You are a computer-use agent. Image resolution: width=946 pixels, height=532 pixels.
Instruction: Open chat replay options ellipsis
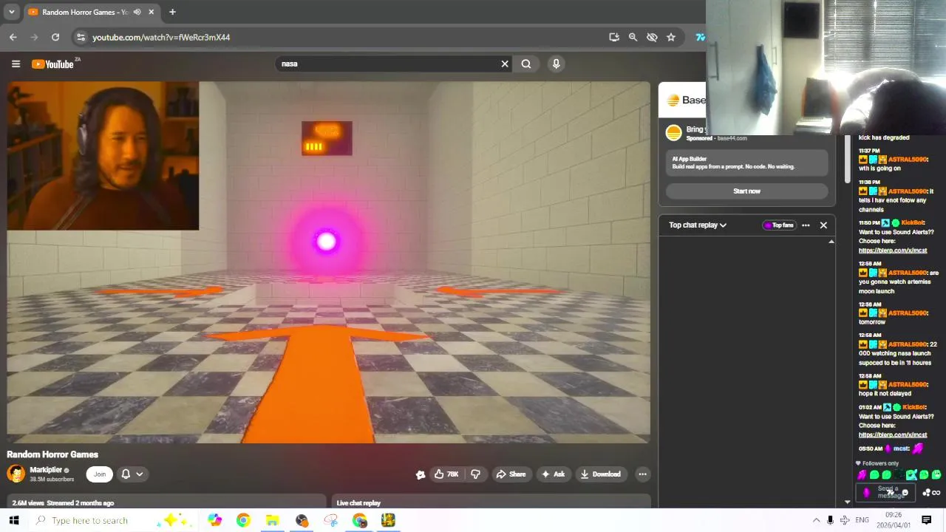pos(806,225)
